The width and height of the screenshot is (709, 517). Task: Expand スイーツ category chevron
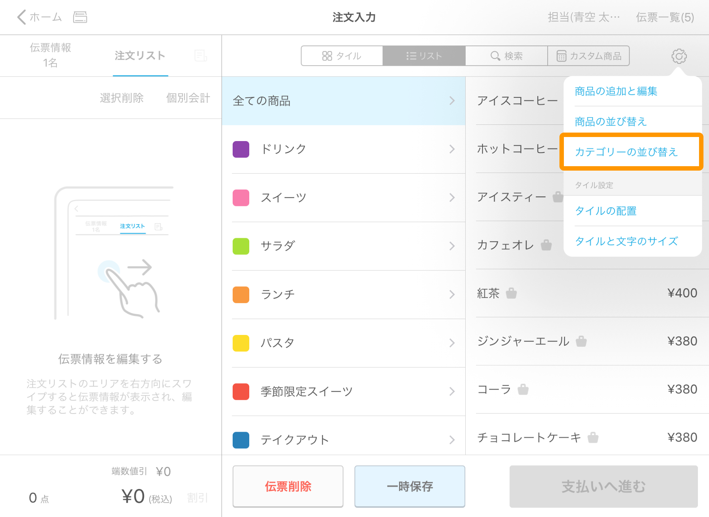[452, 198]
